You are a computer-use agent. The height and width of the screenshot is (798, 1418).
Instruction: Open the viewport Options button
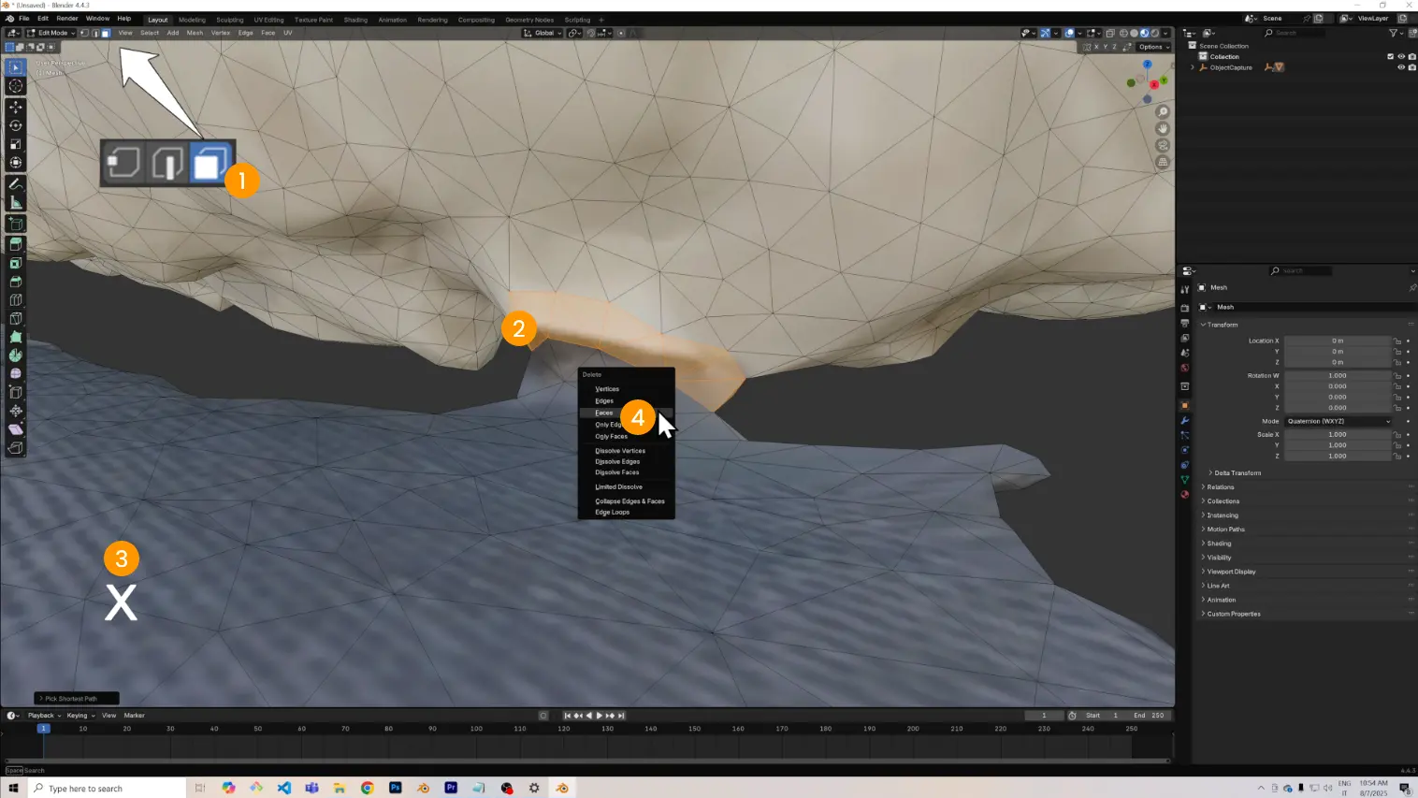[x=1153, y=47]
